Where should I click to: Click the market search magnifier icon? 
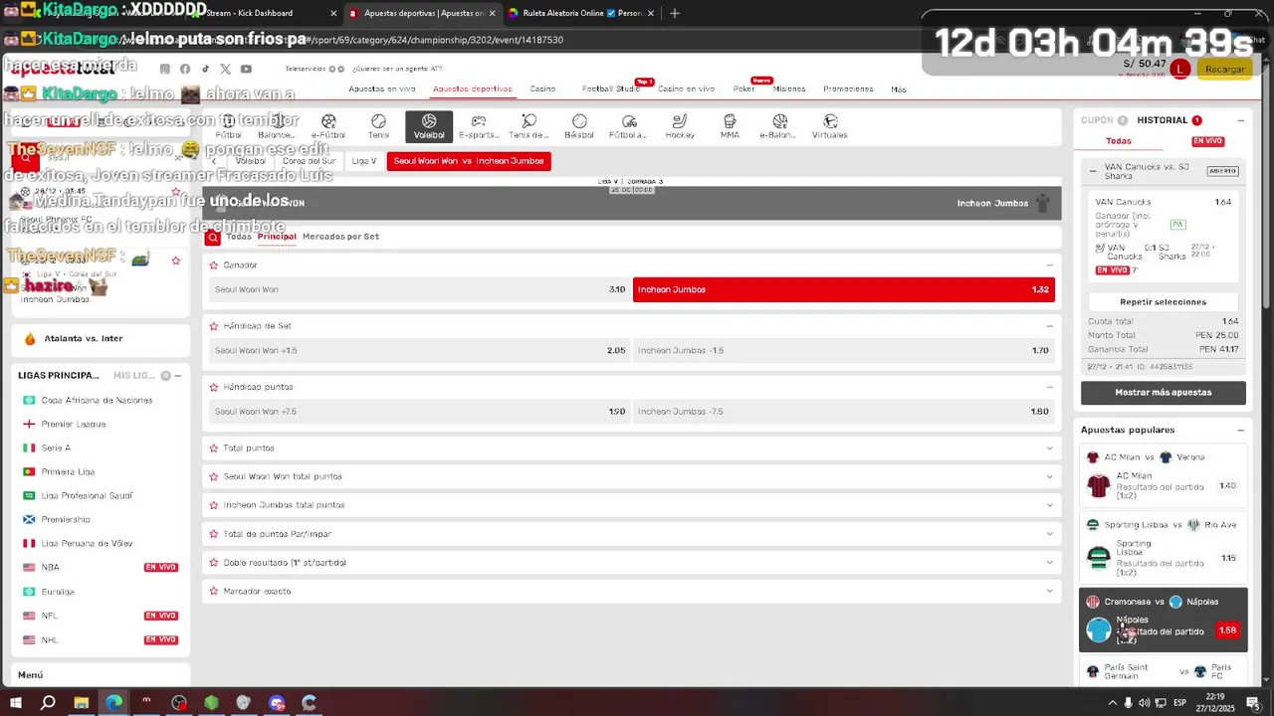[x=212, y=237]
